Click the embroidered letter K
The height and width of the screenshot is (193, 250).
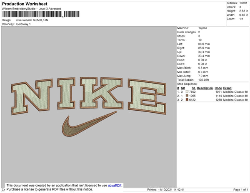click(101, 93)
